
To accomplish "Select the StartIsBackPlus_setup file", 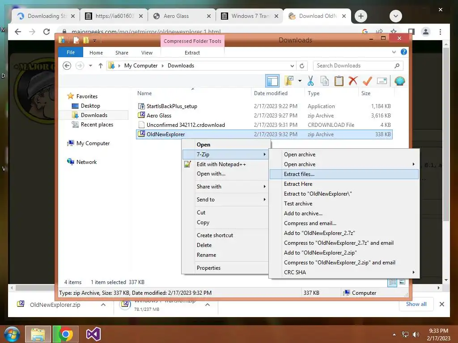I will pos(172,106).
